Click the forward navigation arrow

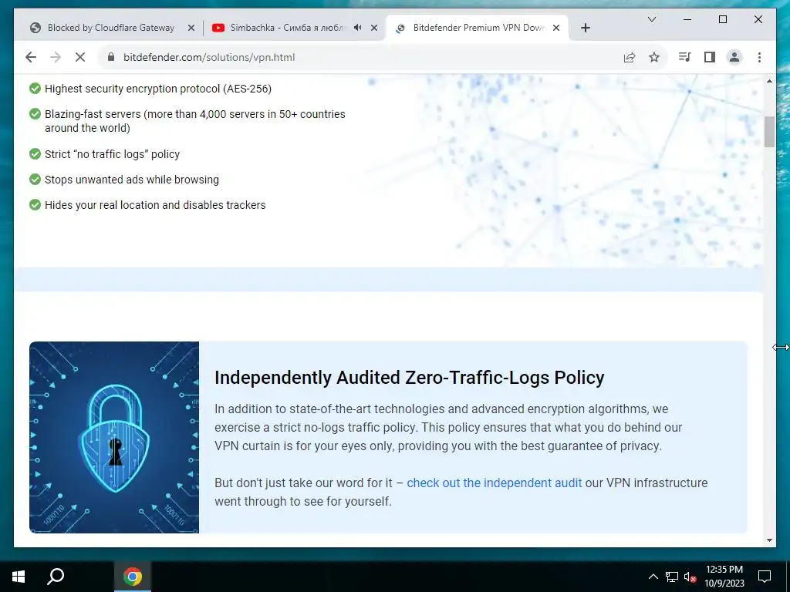(56, 57)
